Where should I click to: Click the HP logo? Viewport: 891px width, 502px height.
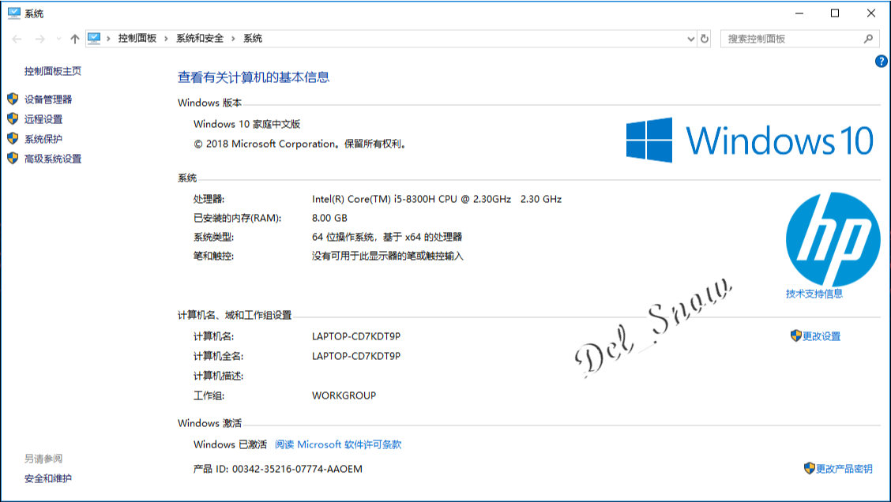pyautogui.click(x=833, y=239)
